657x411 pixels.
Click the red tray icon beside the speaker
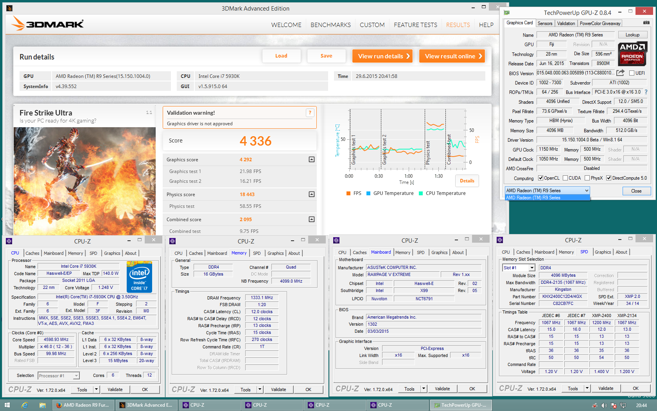[x=595, y=406]
